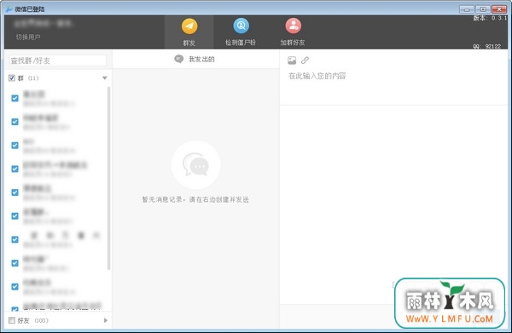Click the red 加群好友 person icon
Screen dimensions: 512x333
(294, 26)
